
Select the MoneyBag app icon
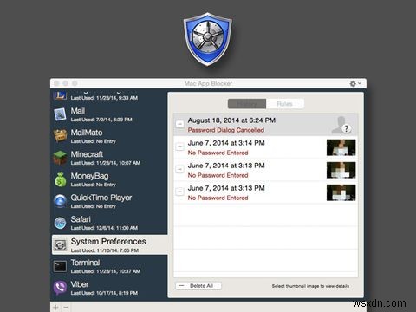coord(60,179)
